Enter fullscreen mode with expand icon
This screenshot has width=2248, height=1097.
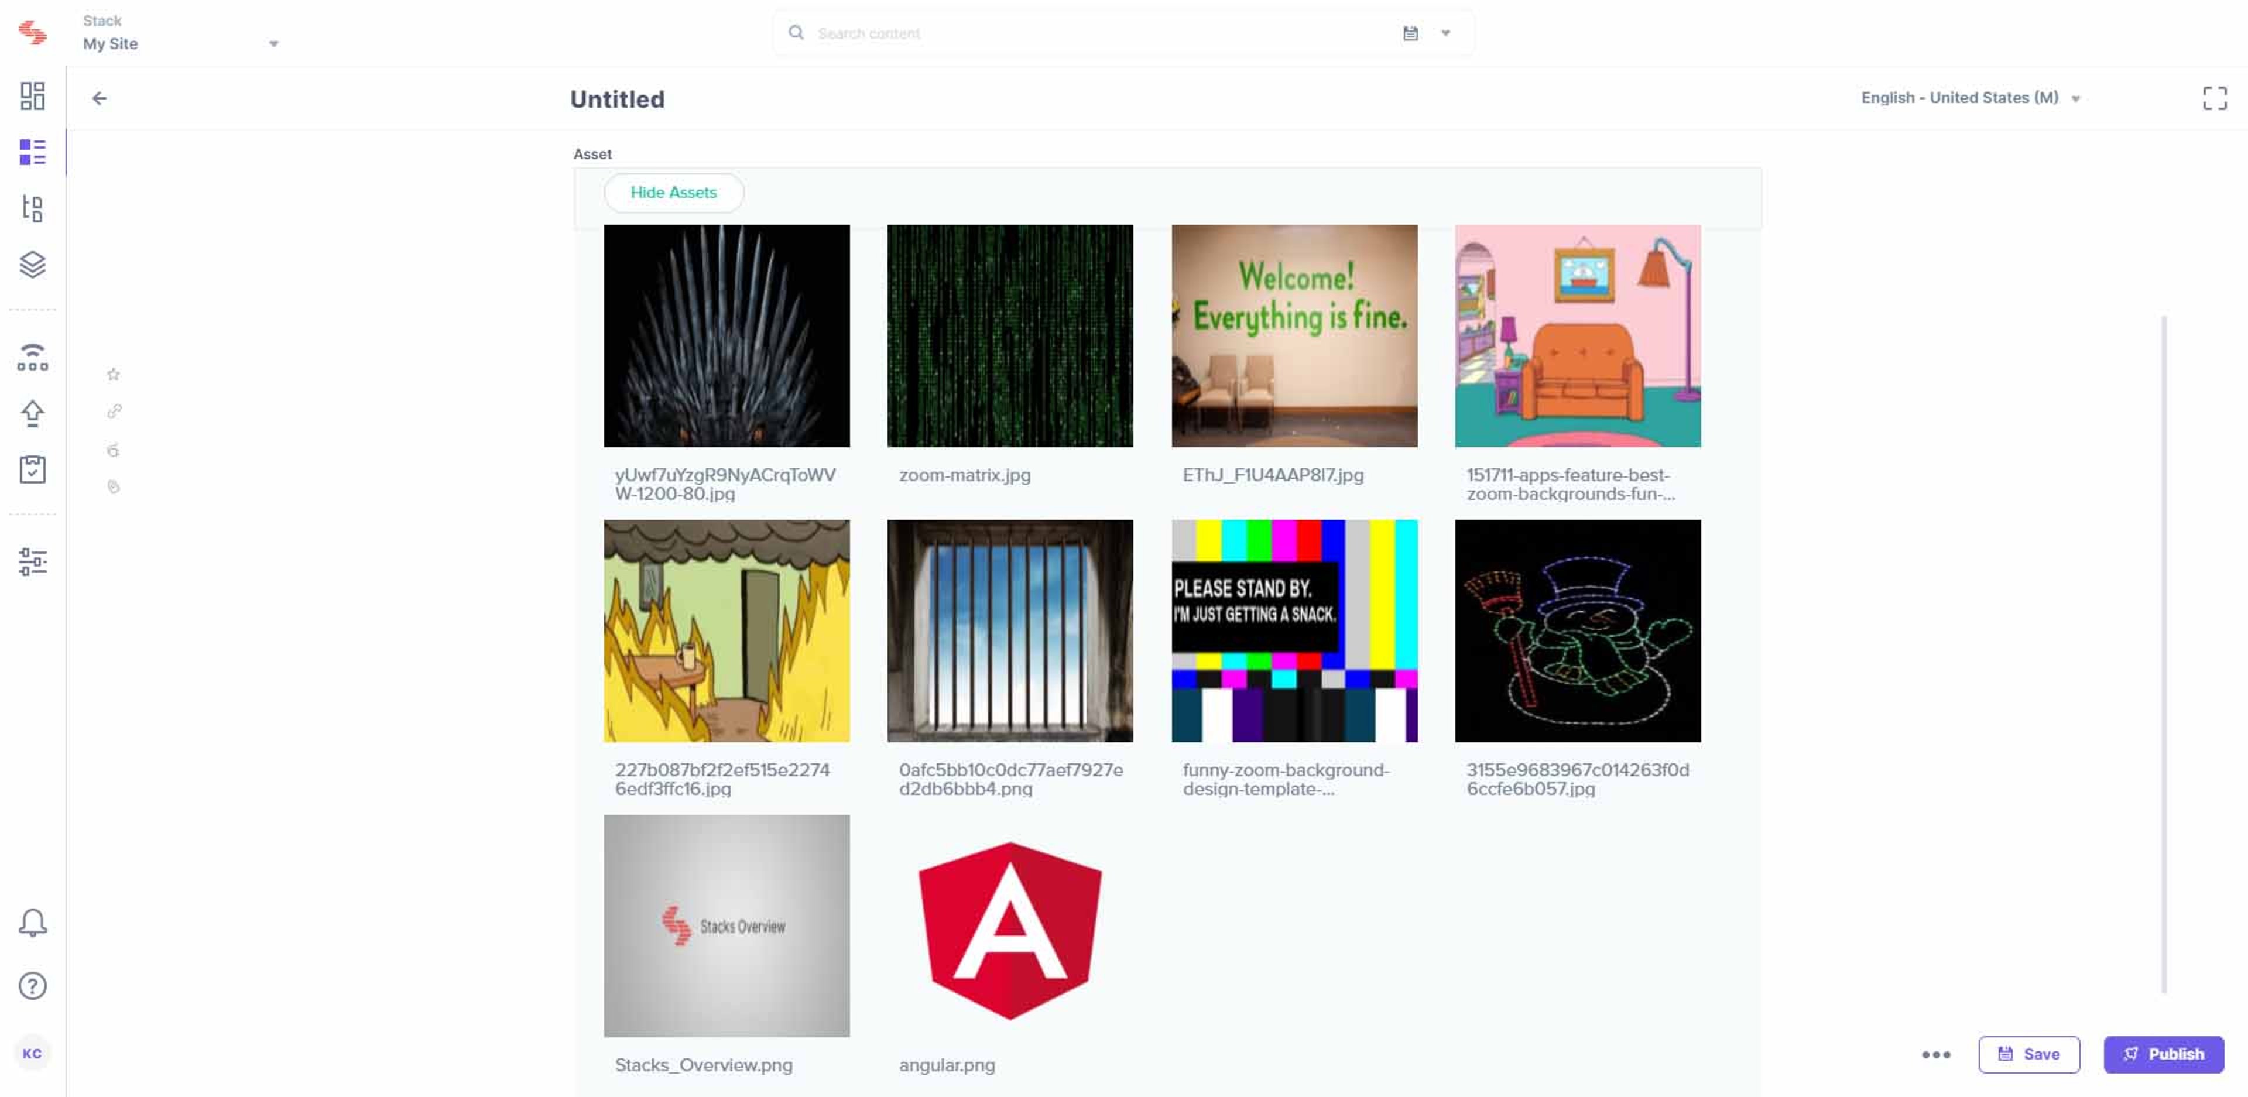point(2214,98)
